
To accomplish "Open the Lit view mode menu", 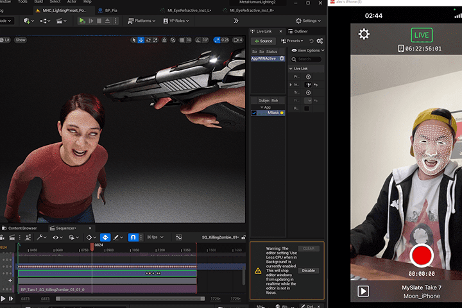I will [5, 40].
